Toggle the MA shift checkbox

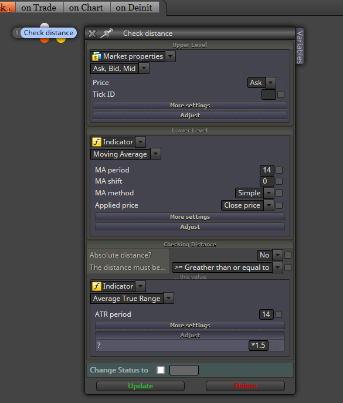point(279,181)
